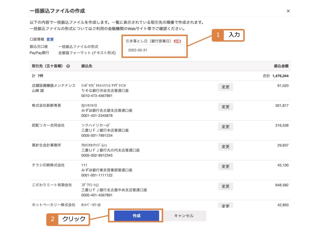Click 三菱ＵＦＪ銀行本店普通口座 bank text

[105, 130]
